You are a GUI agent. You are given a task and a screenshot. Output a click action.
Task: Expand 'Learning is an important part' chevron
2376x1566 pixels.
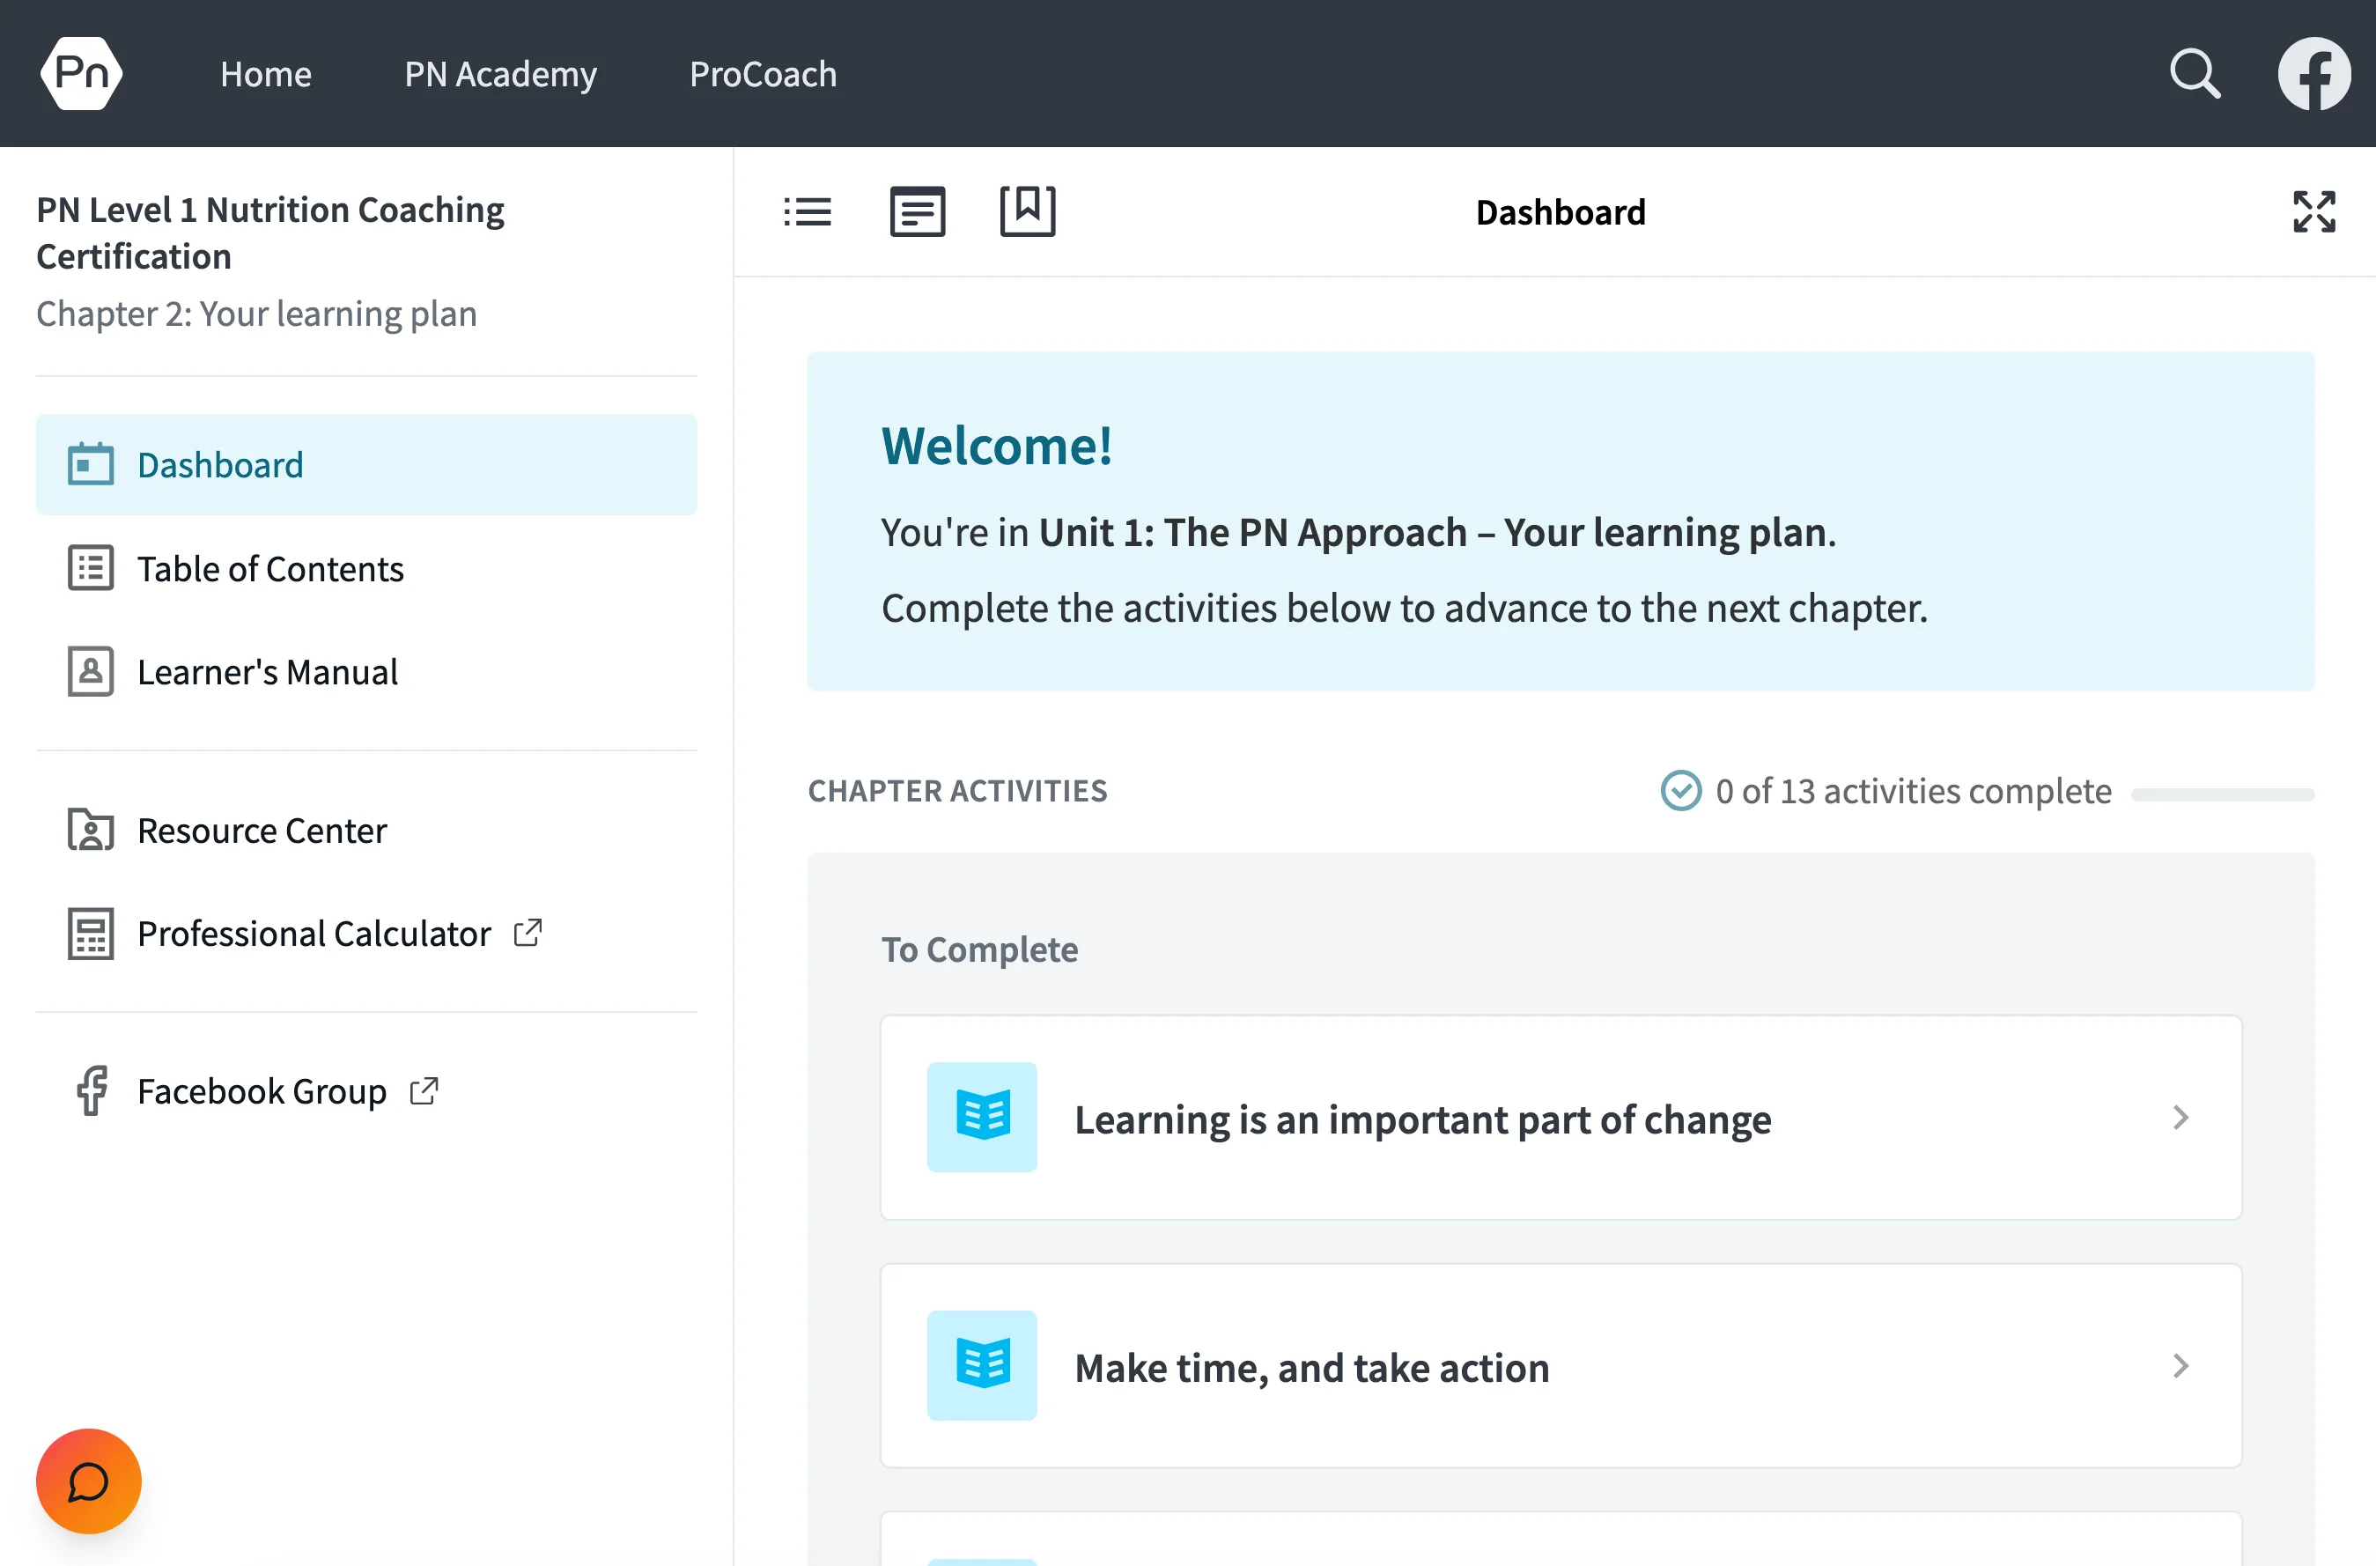tap(2180, 1118)
